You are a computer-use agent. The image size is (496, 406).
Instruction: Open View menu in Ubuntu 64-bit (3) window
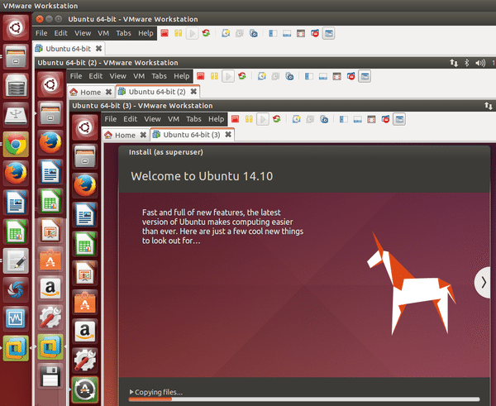[x=152, y=119]
